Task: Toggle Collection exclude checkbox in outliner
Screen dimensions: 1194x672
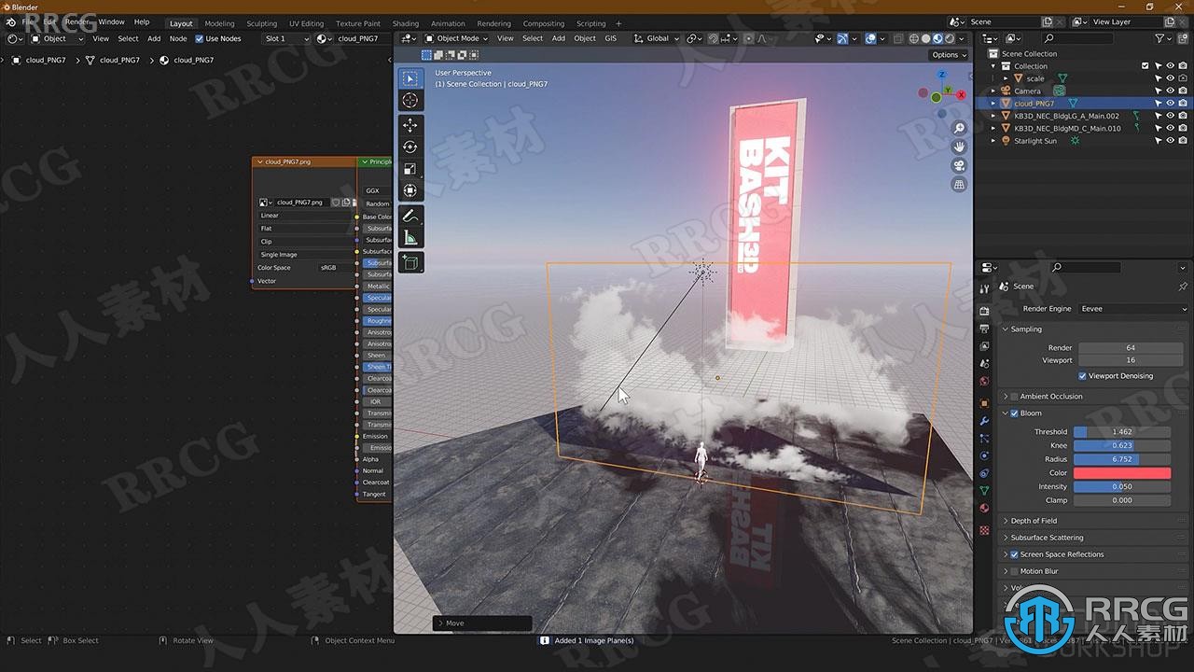Action: tap(1145, 66)
